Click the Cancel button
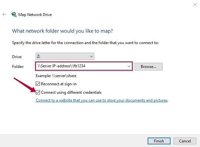This screenshot has width=200, height=147. point(185,141)
